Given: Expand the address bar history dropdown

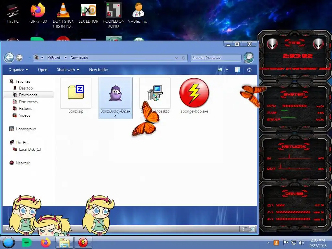Looking at the screenshot, I should [176, 58].
